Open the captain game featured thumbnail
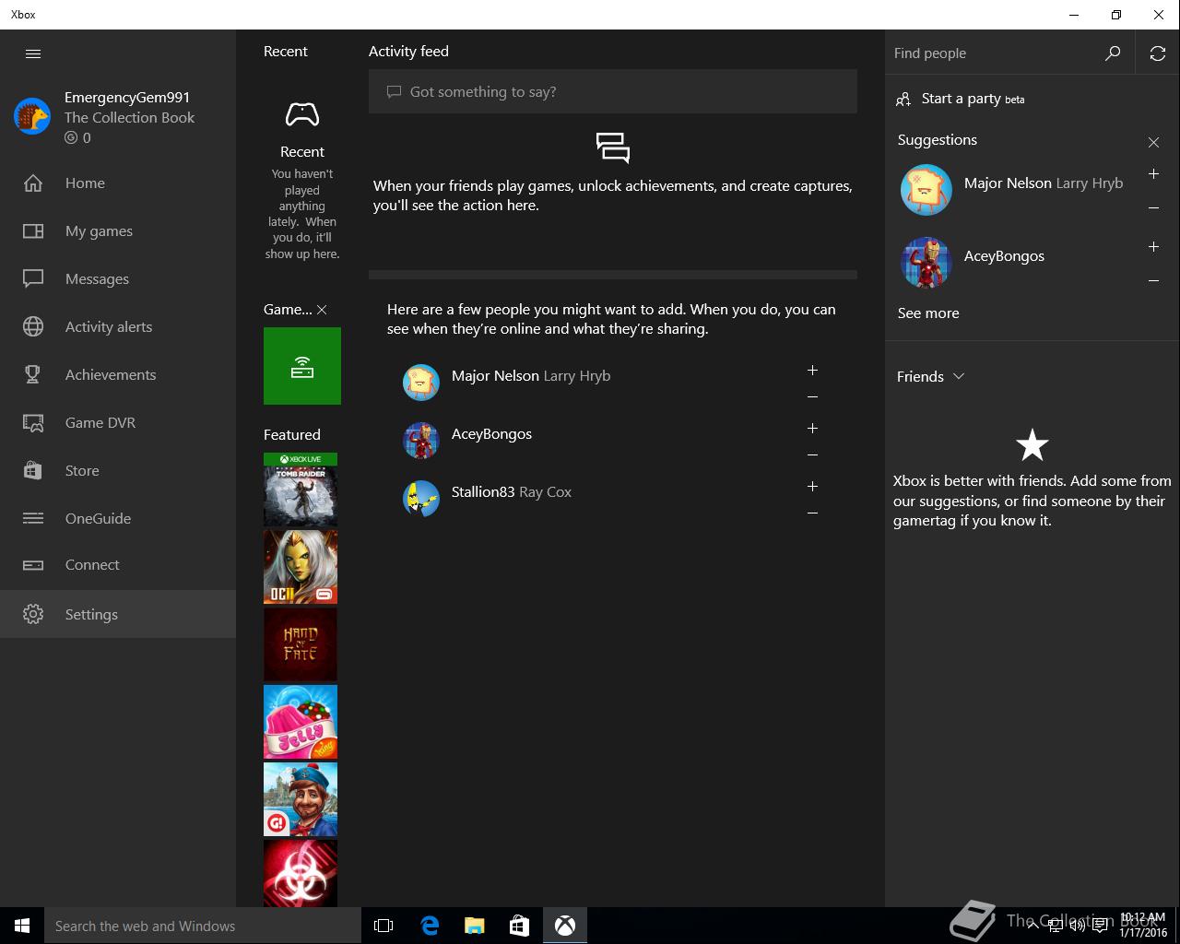The height and width of the screenshot is (944, 1180). [301, 799]
